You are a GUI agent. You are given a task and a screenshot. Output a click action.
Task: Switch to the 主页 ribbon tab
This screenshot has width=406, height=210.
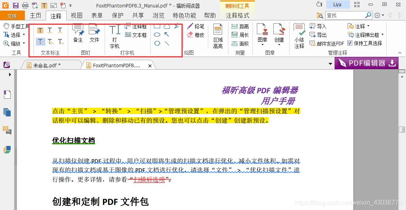tap(36, 15)
